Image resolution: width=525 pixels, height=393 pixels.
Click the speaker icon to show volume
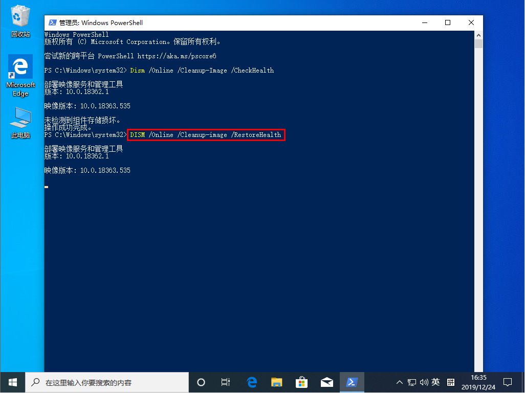pos(423,382)
